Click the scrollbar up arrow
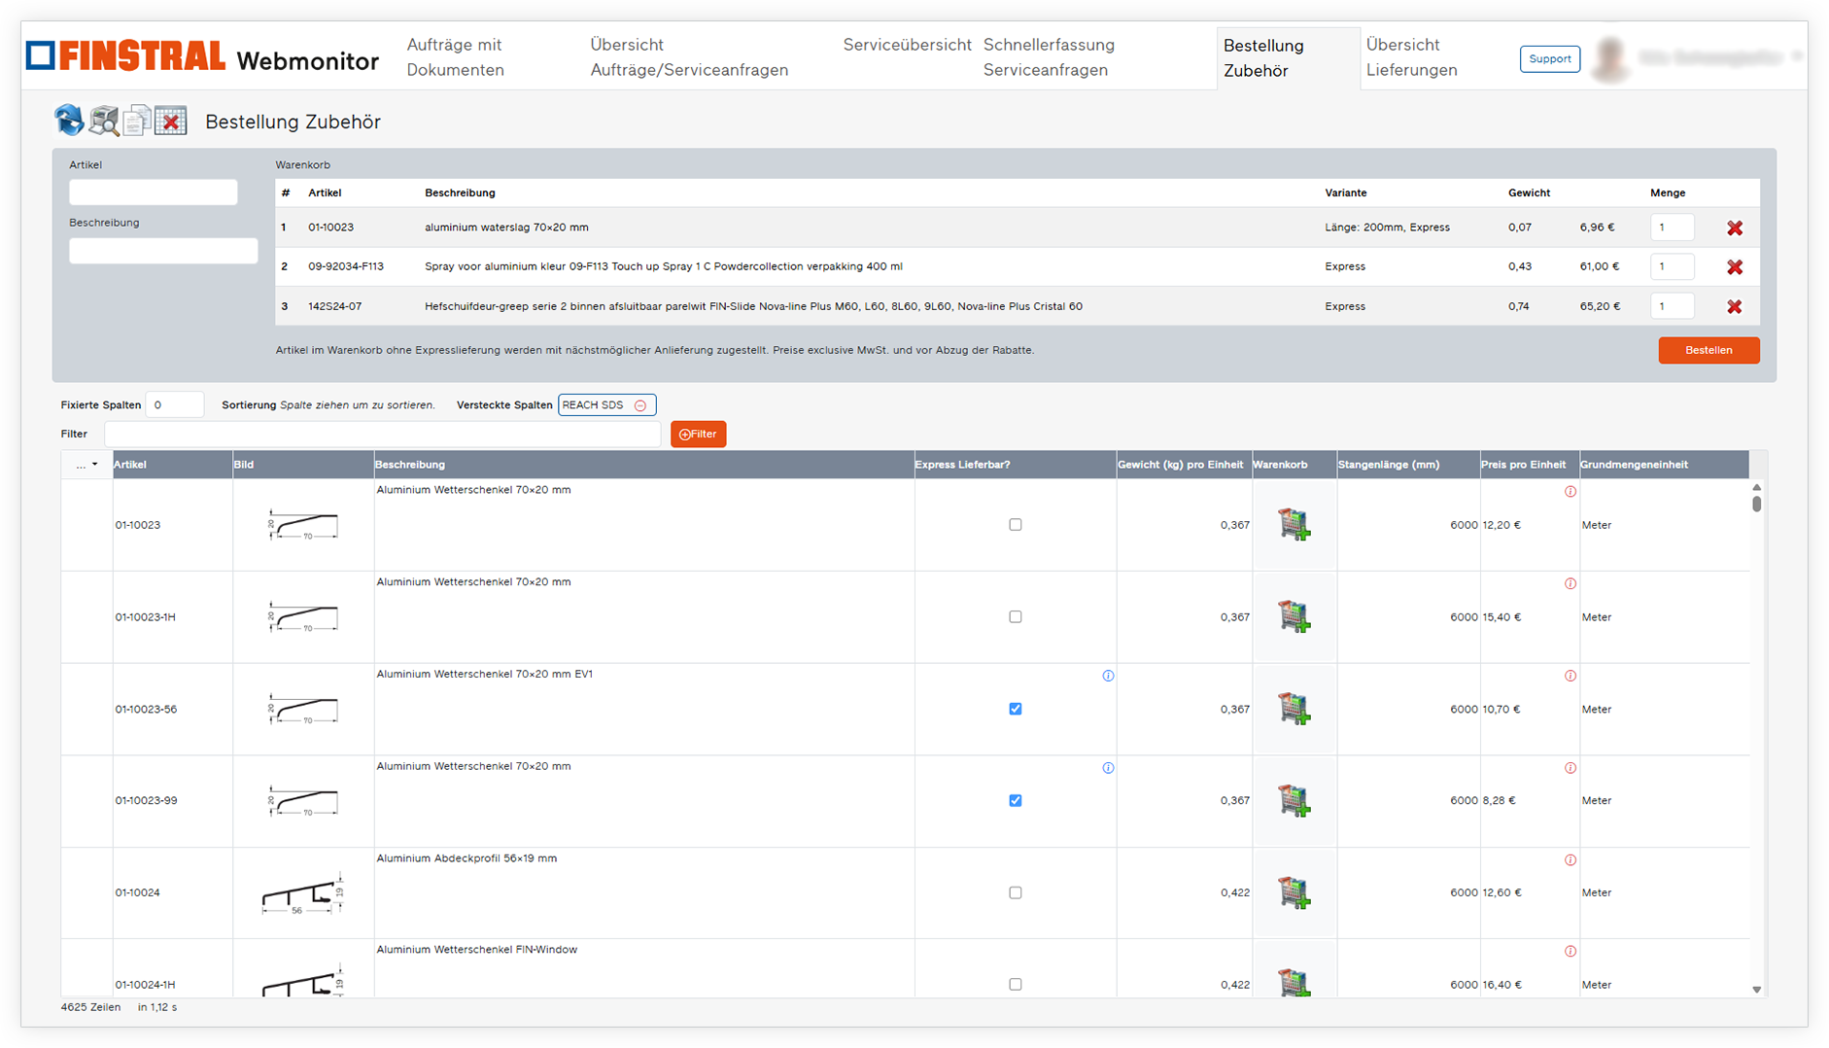Viewport: 1829px width, 1048px height. [1756, 487]
